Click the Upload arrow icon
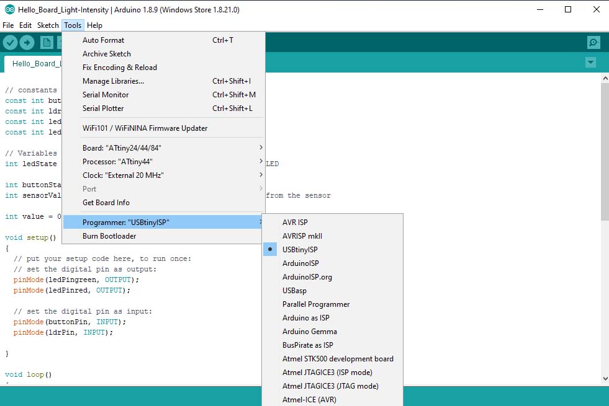 pyautogui.click(x=27, y=42)
